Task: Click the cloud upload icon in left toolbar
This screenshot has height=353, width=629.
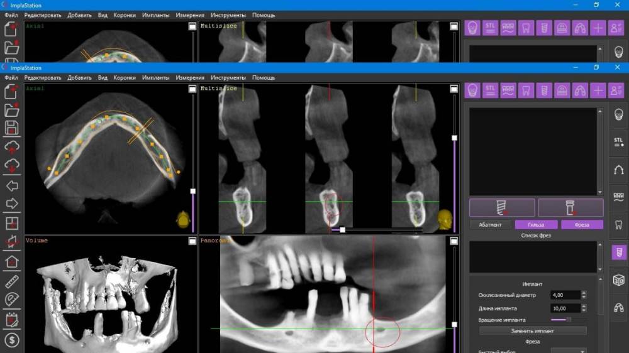Action: [x=11, y=147]
